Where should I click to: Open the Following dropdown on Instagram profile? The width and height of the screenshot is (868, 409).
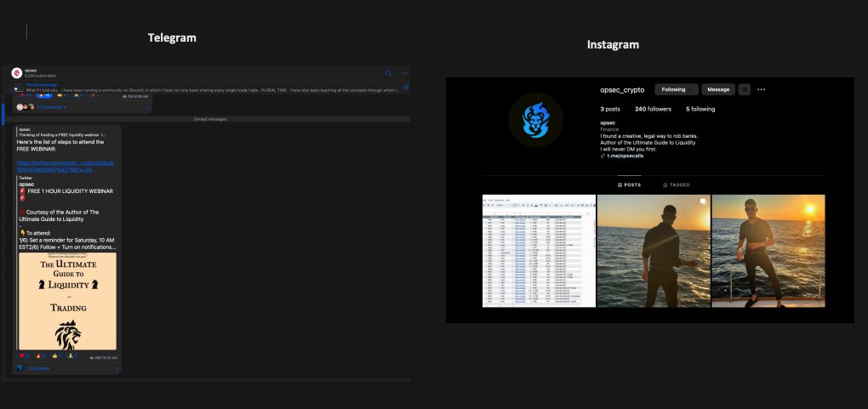(677, 89)
